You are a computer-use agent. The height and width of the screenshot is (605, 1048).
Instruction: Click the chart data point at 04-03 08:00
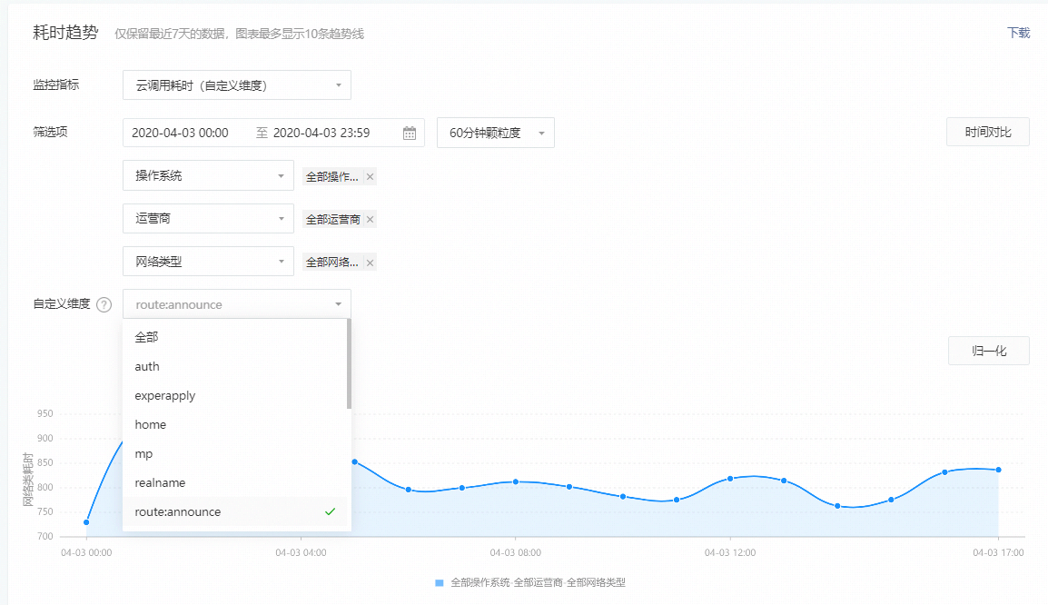click(x=515, y=481)
